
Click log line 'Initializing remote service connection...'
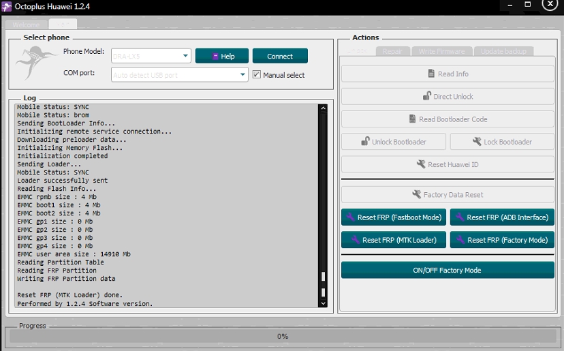pos(94,132)
